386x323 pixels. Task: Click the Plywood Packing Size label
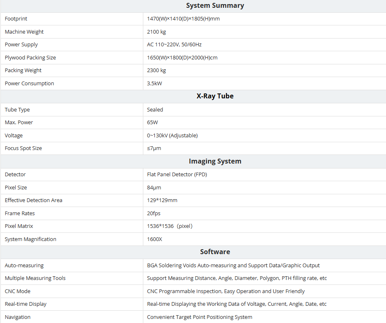coord(30,58)
